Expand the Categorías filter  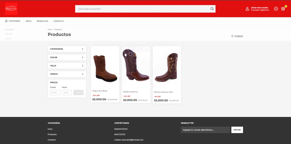[x=67, y=49]
